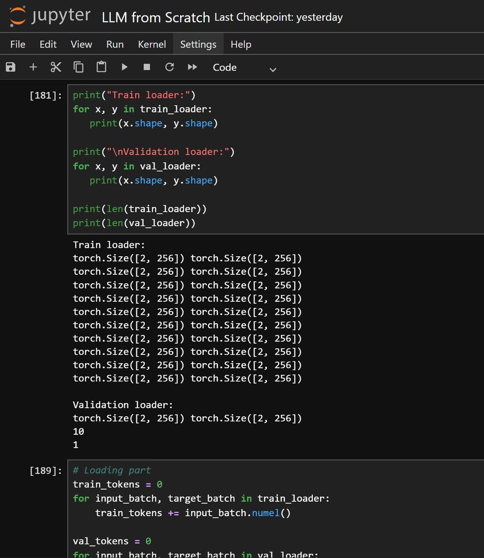
Task: Rename the notebook title LLM from Scratch
Action: pyautogui.click(x=156, y=18)
